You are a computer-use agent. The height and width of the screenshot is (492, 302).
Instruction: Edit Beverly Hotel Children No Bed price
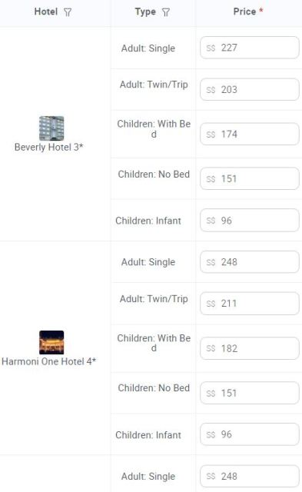tap(250, 178)
